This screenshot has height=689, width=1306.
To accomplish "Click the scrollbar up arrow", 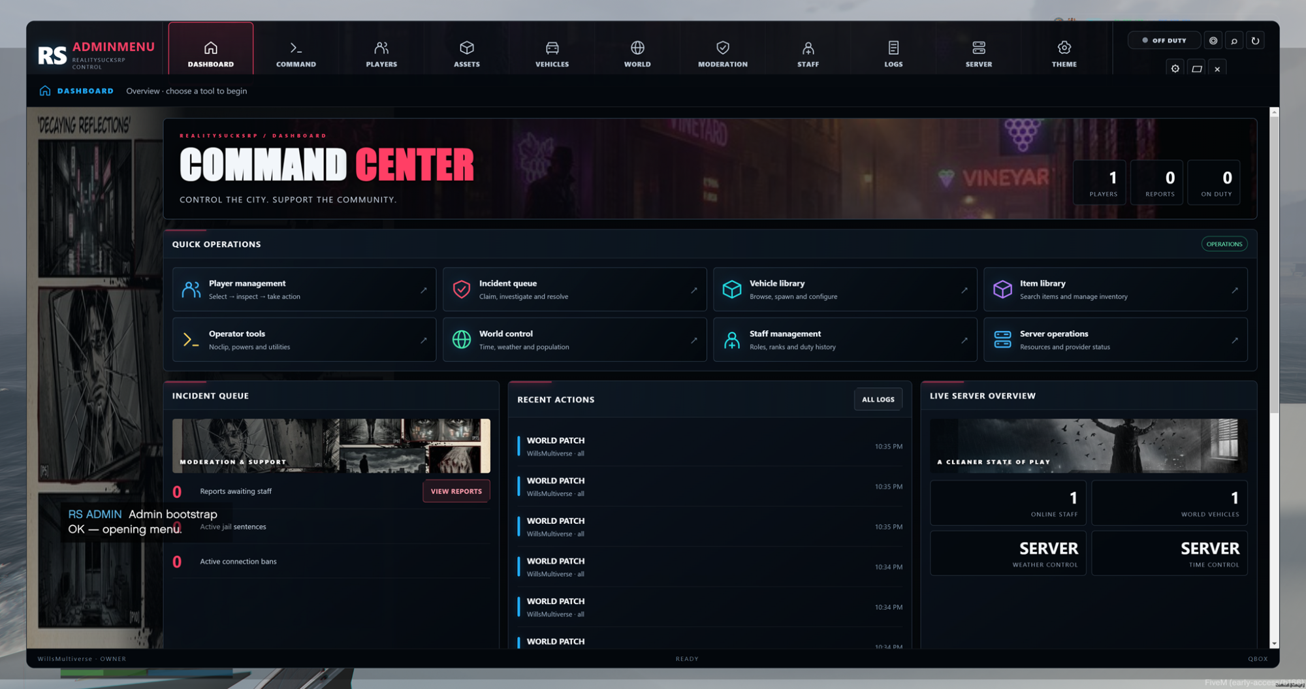I will click(1274, 112).
